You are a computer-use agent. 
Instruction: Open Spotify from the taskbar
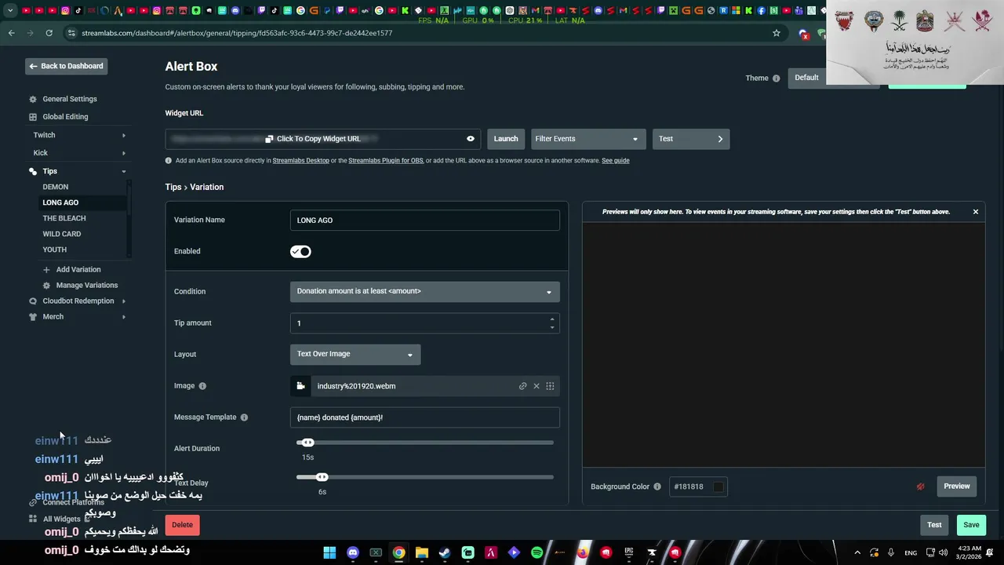(x=537, y=552)
